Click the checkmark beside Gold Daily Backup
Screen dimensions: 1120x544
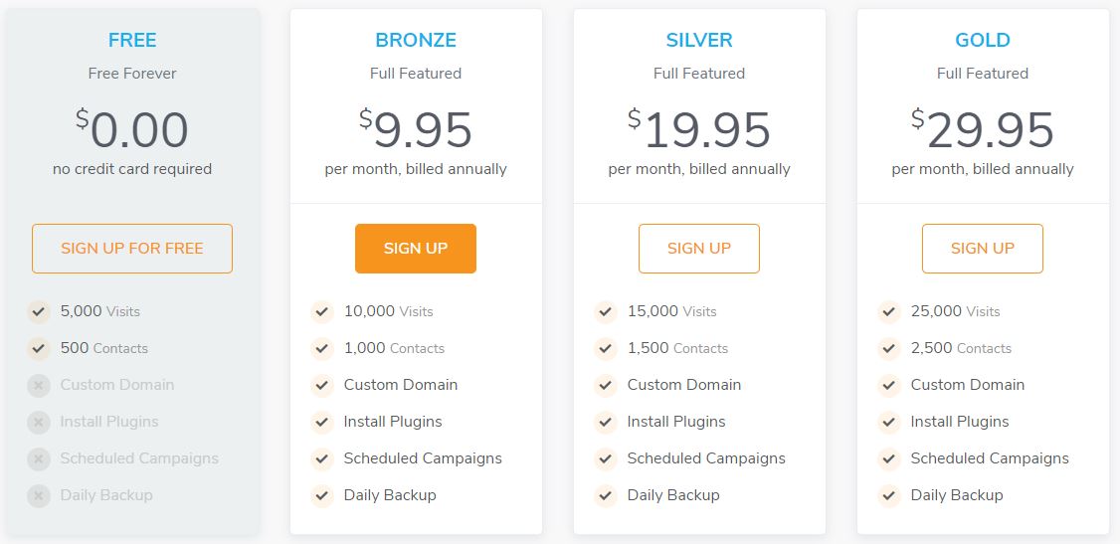(889, 495)
